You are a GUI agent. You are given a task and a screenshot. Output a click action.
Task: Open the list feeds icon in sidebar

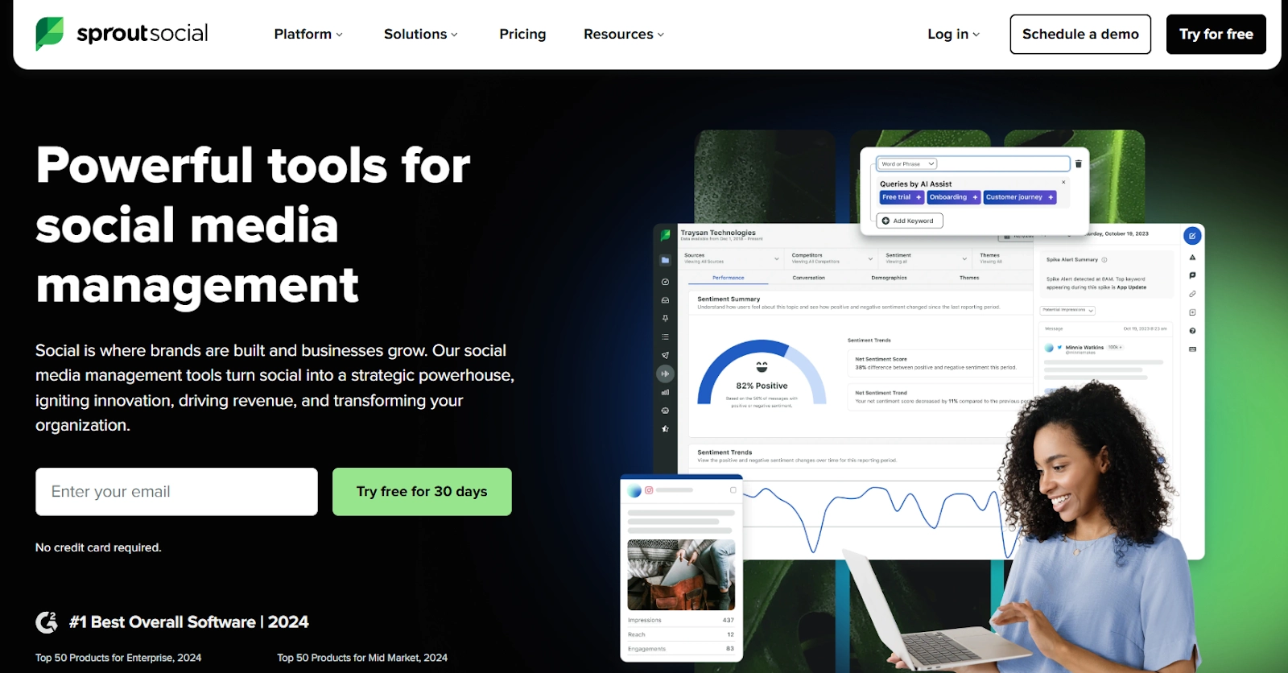click(x=665, y=336)
